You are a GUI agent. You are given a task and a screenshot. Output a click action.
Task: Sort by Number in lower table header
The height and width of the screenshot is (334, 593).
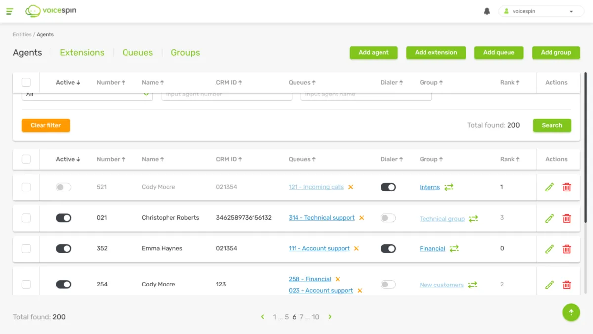point(111,159)
